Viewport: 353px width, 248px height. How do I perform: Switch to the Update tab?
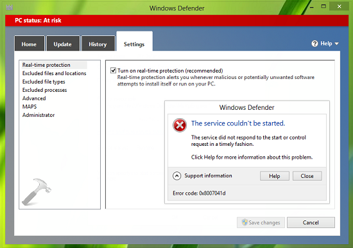[63, 43]
